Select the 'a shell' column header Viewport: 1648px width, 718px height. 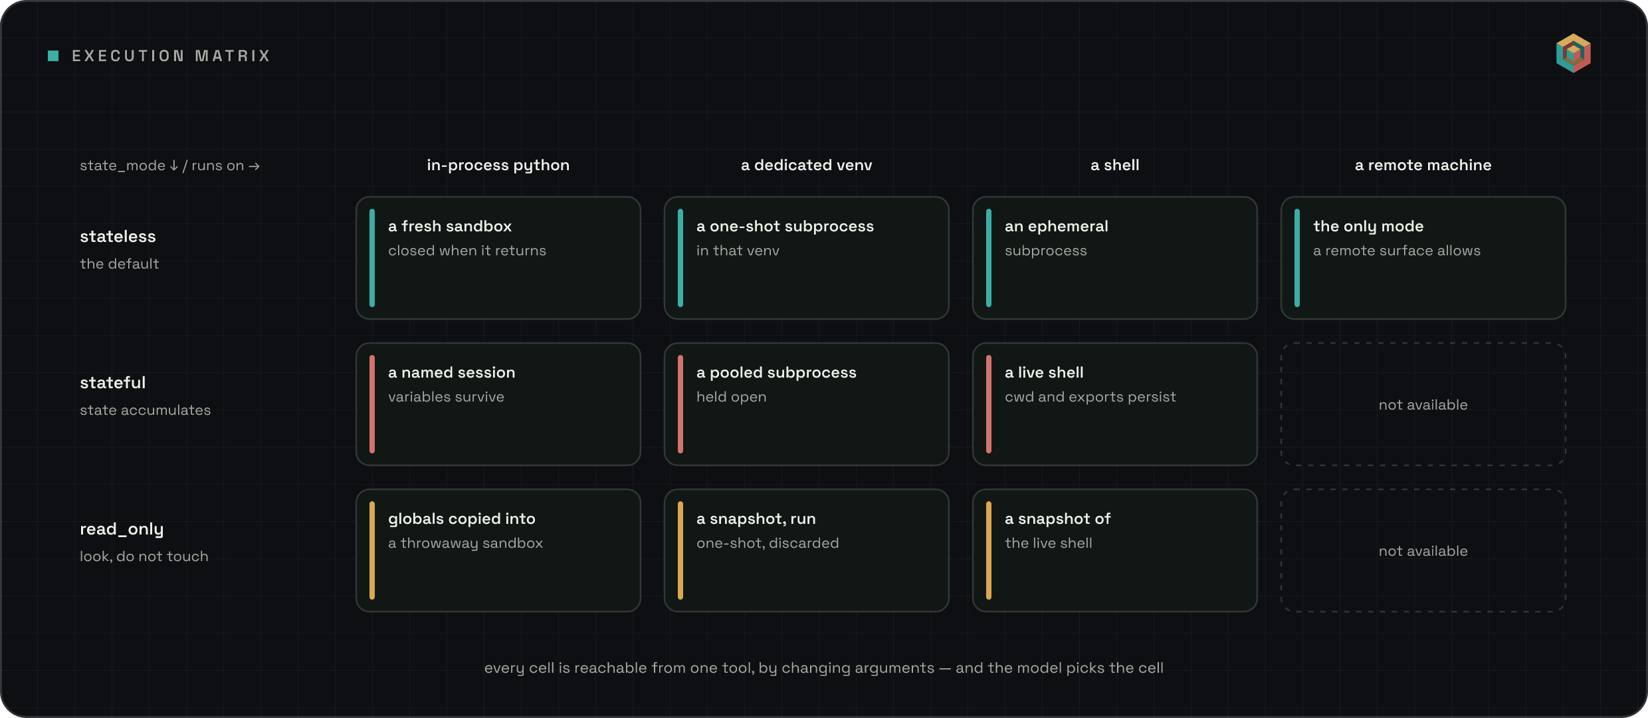point(1115,165)
